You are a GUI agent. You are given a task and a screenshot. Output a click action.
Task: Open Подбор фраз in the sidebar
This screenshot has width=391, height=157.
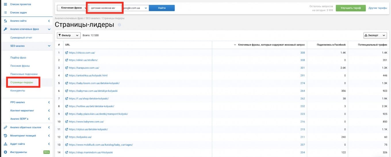point(18,58)
